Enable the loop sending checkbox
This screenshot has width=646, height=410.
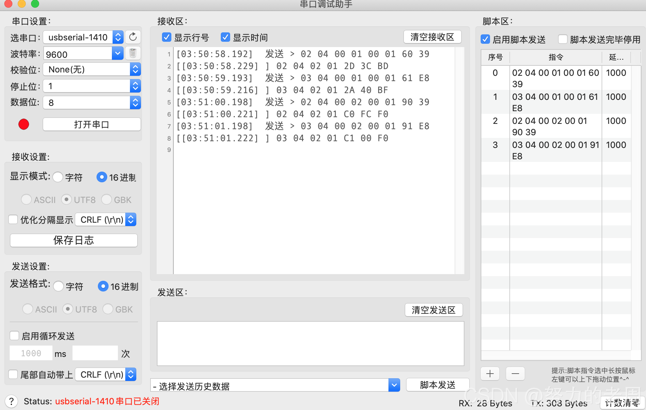(x=14, y=336)
